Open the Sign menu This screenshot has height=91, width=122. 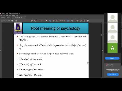click(10, 15)
